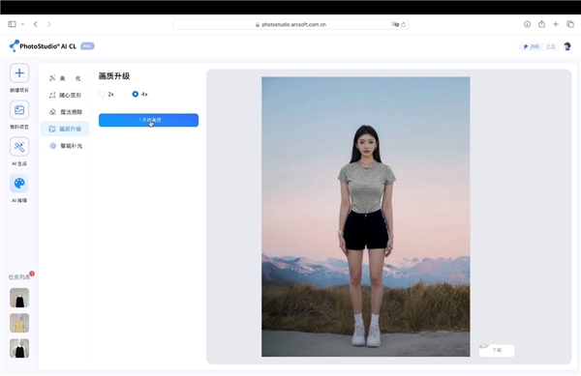Screen dimensions: 581x376
Task: Select the 4x upscale radio button
Action: [x=136, y=95]
